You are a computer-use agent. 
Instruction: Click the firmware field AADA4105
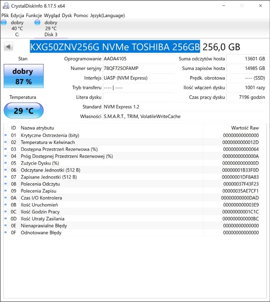[139, 59]
